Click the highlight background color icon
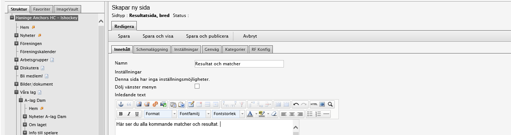 (x=262, y=114)
